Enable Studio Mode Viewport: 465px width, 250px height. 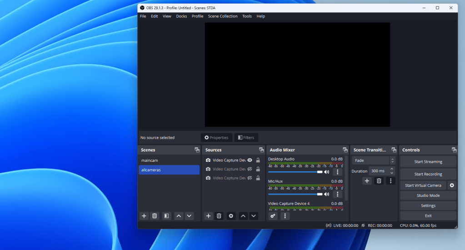click(428, 195)
